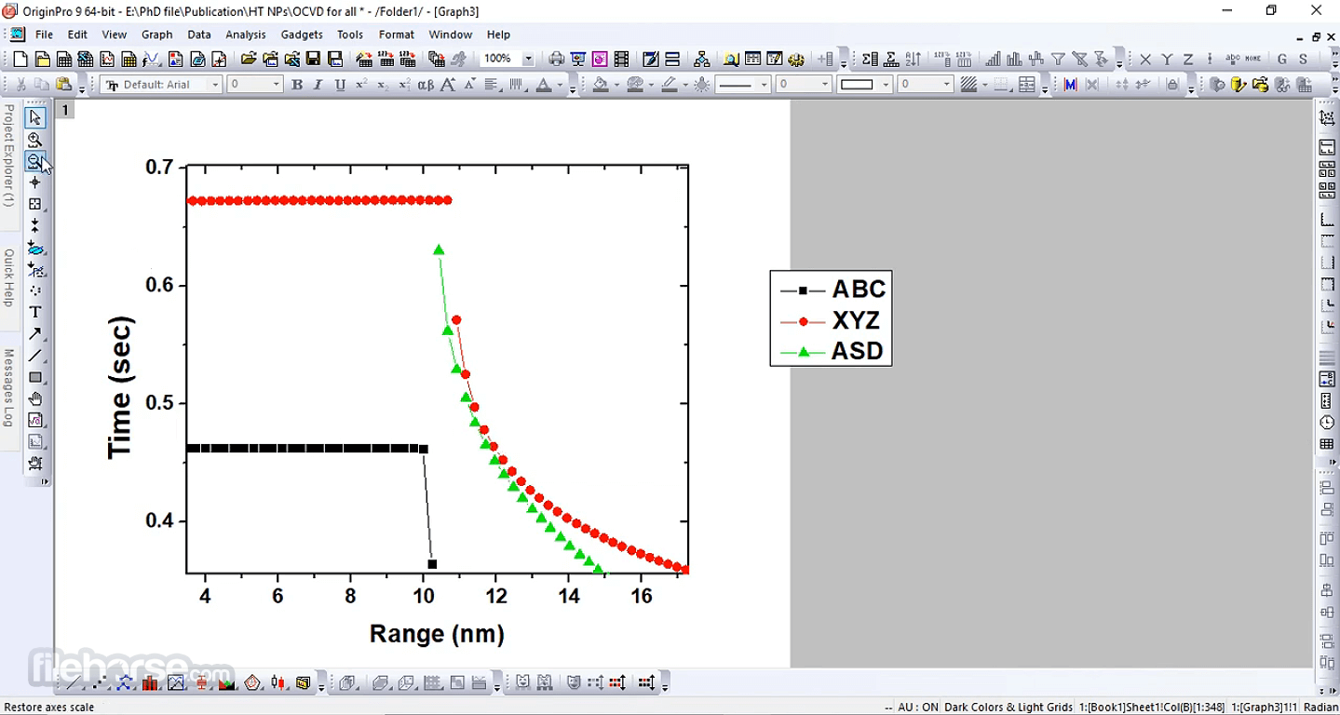Toggle Underline formatting

[340, 85]
